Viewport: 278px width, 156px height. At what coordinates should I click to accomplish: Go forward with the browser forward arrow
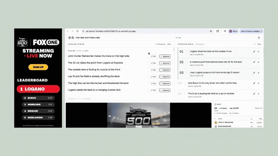(72, 31)
